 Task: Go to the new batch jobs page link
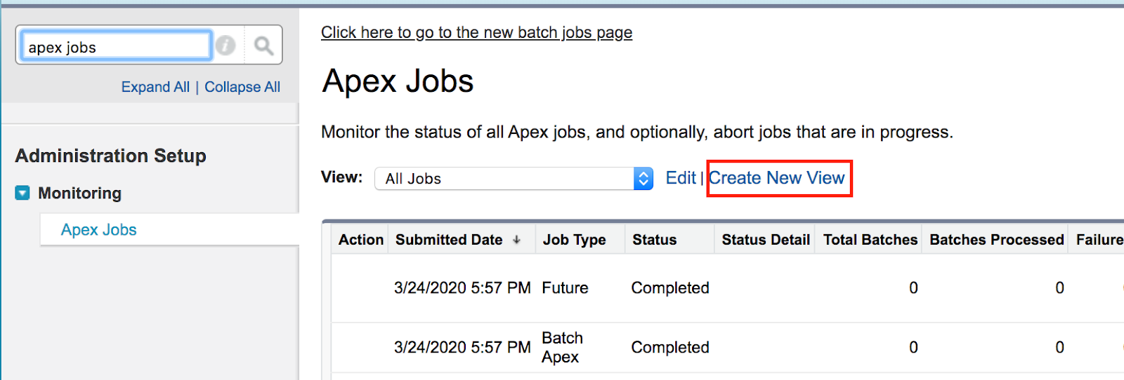(x=476, y=32)
